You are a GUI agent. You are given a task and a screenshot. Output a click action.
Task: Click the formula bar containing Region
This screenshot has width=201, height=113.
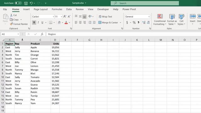123,34
